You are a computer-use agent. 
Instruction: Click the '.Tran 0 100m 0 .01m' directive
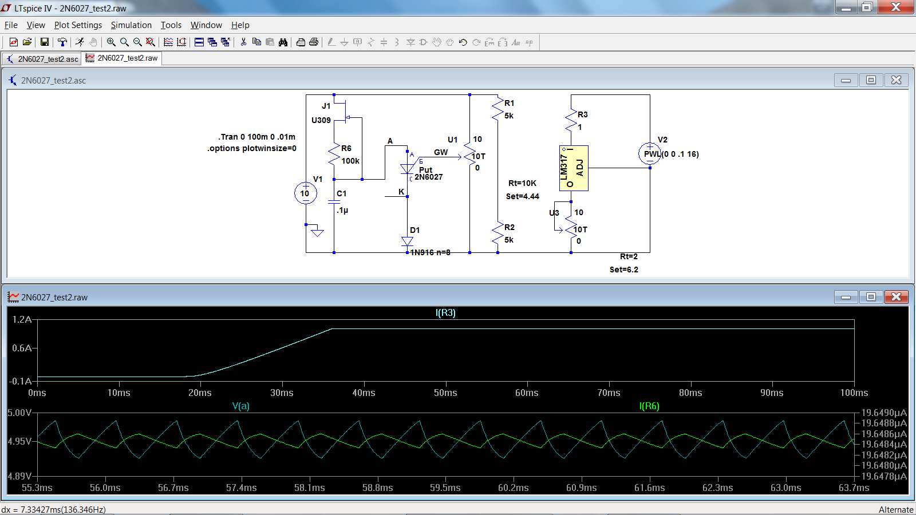[256, 137]
